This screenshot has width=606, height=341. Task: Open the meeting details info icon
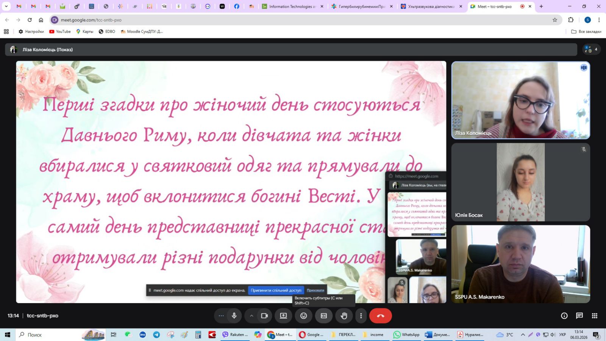click(564, 316)
